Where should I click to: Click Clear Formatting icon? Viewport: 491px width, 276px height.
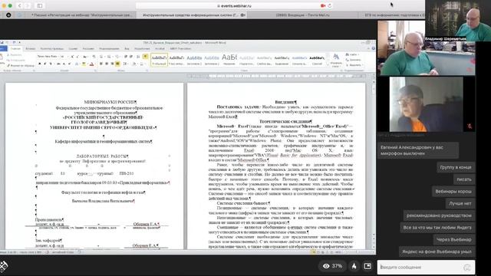(x=94, y=57)
